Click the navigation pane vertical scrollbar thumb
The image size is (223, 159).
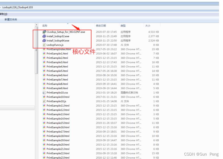37,50
